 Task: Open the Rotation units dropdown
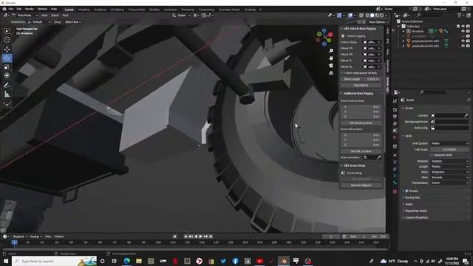[449, 161]
